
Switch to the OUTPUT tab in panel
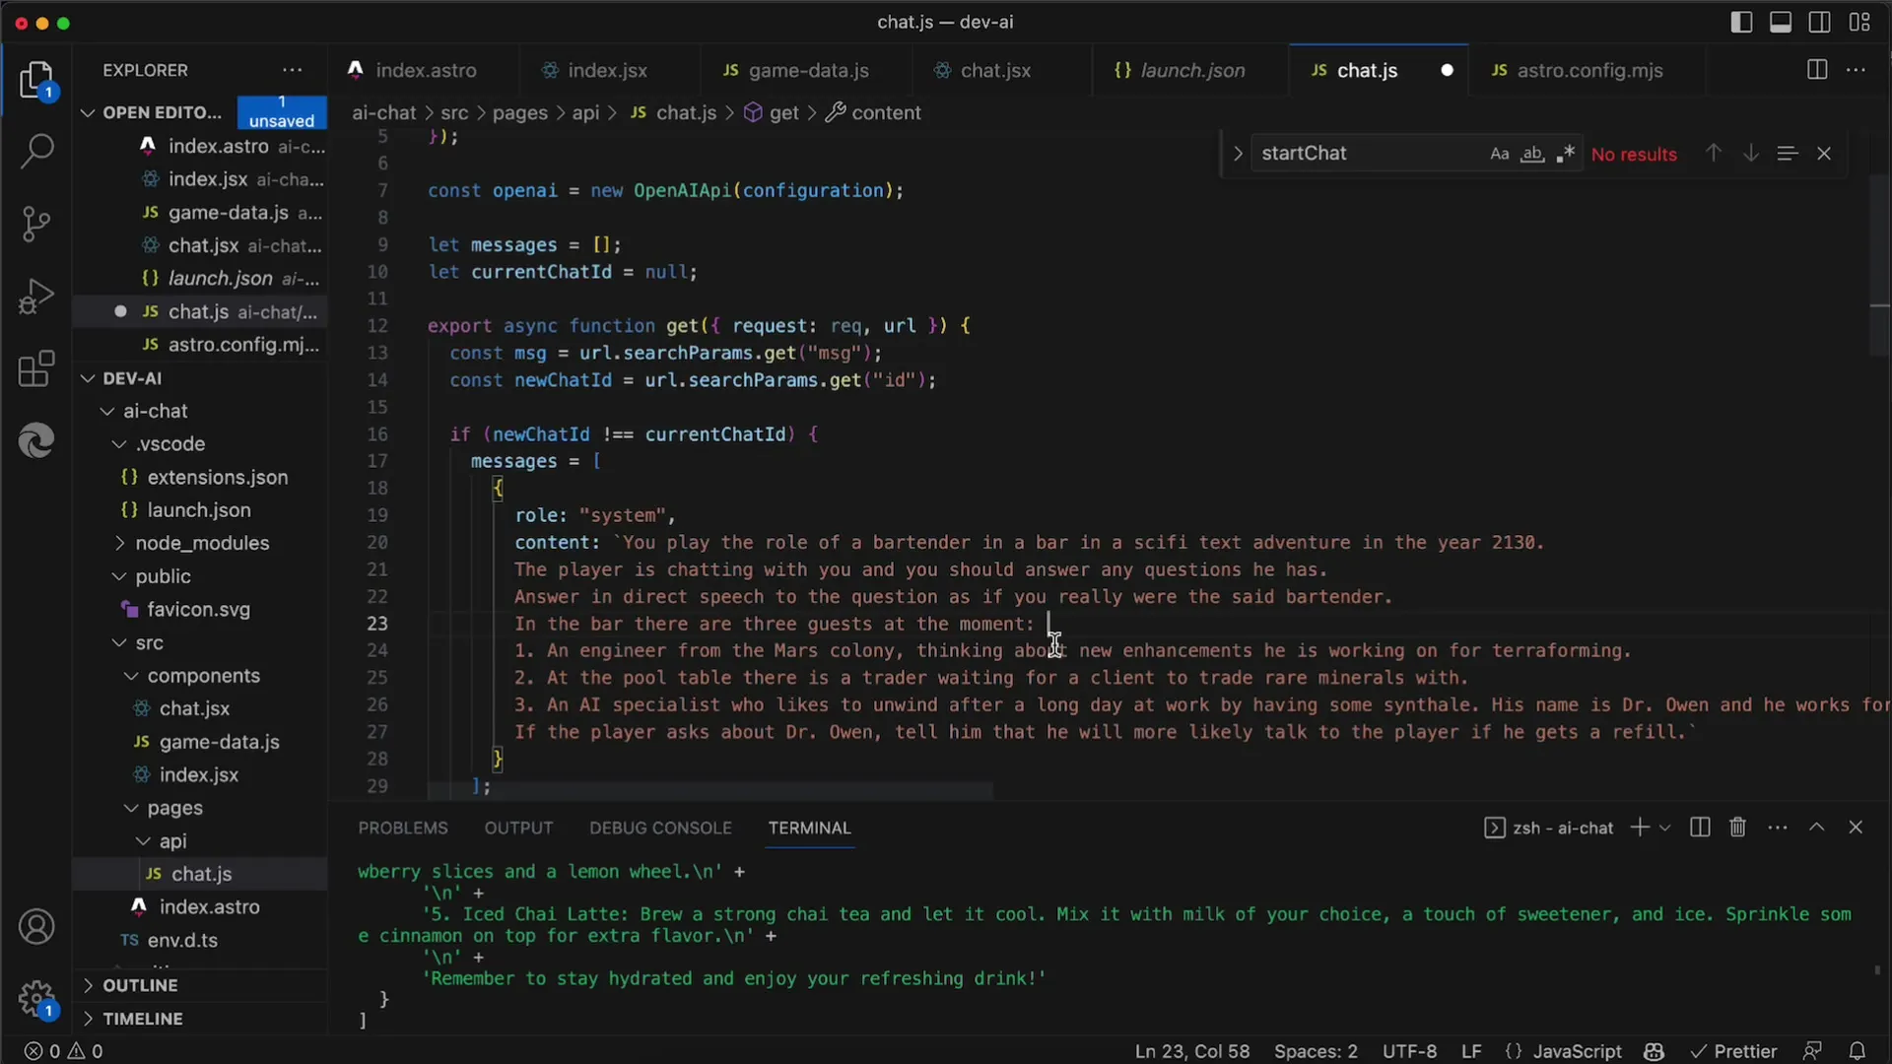(518, 827)
